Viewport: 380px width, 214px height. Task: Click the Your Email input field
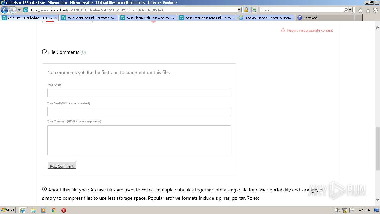(139, 111)
